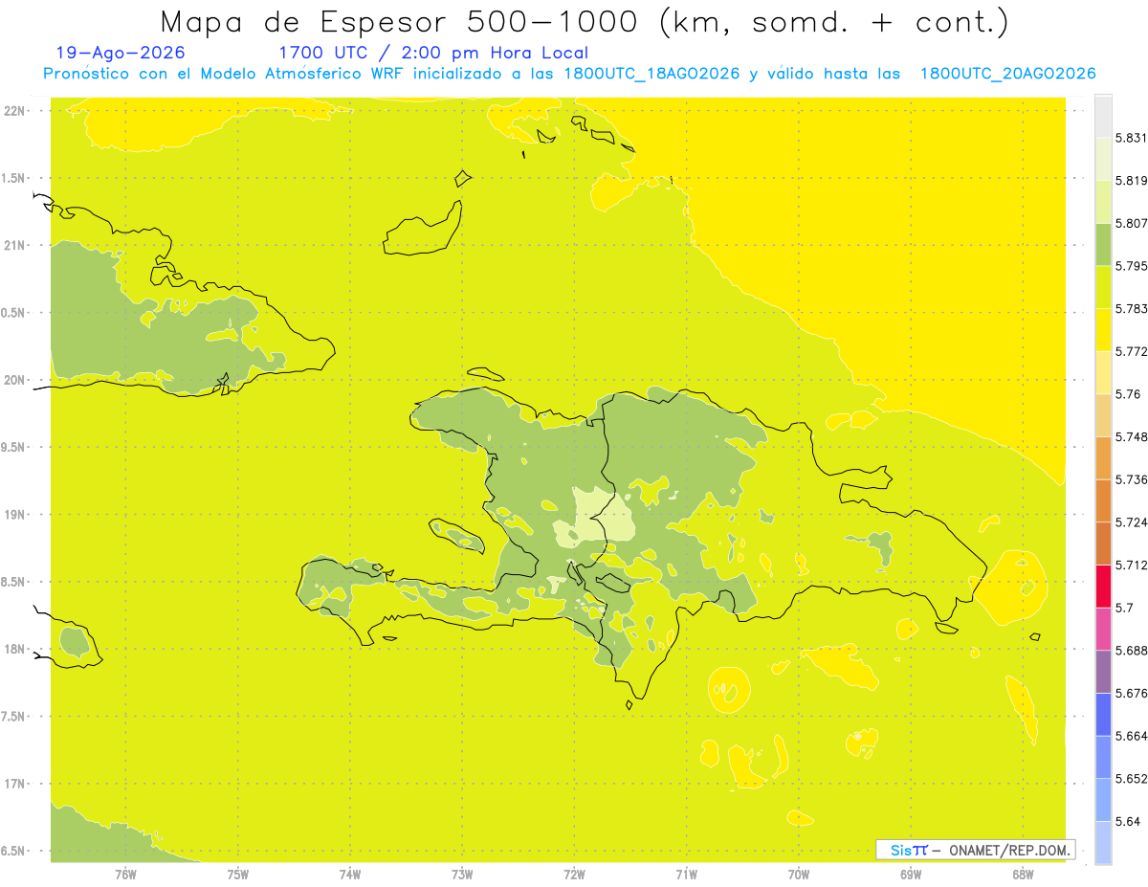
Task: Click the light gray swatch above 5.831
Action: [x=1103, y=116]
